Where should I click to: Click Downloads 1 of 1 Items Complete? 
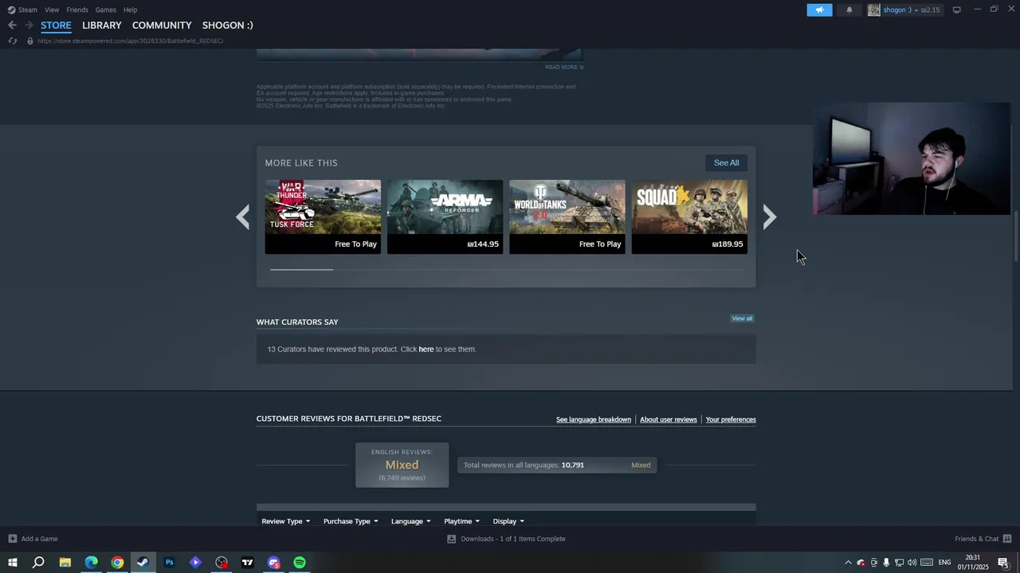tap(513, 539)
